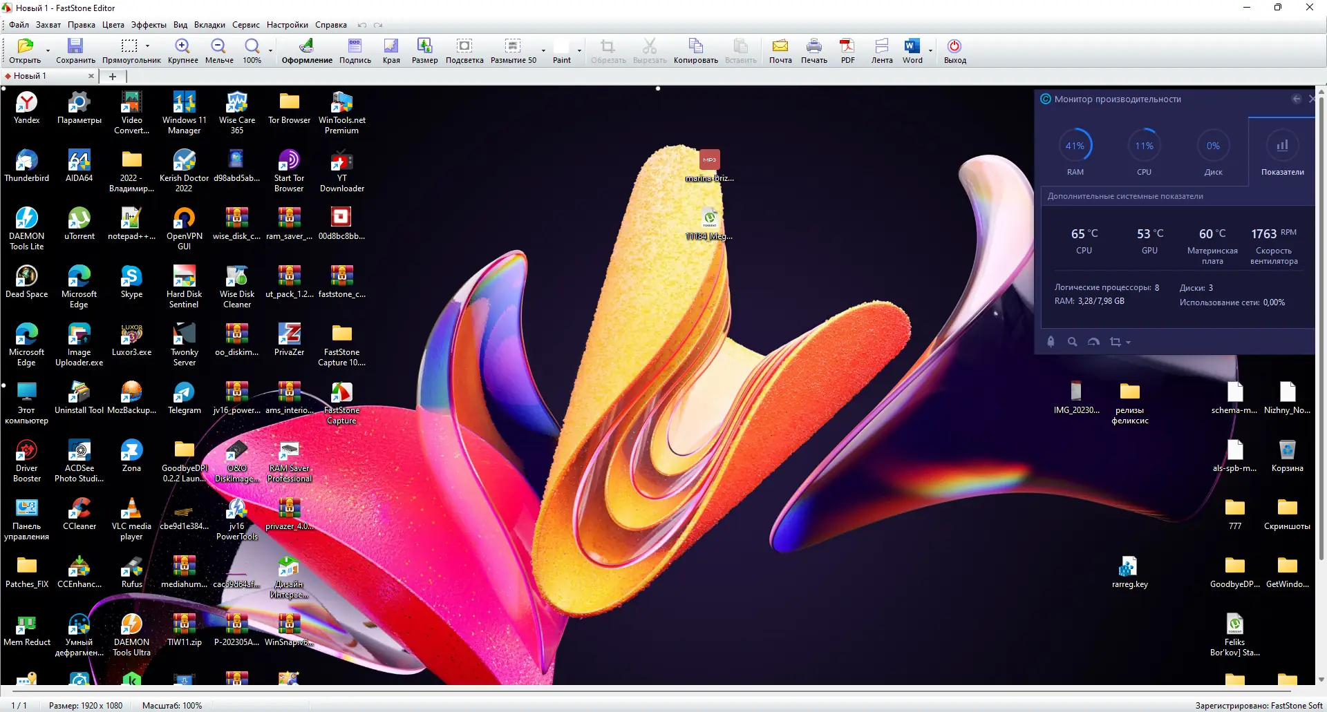Open the Захват menu
Viewport: 1327px width, 712px height.
48,25
